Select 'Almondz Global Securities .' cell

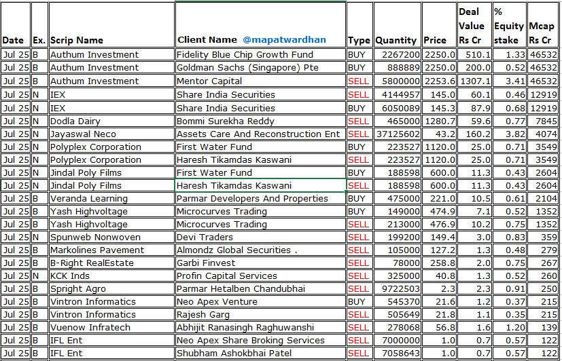[260, 250]
